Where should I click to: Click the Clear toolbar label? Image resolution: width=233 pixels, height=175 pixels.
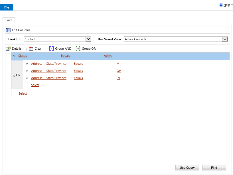pyautogui.click(x=38, y=49)
